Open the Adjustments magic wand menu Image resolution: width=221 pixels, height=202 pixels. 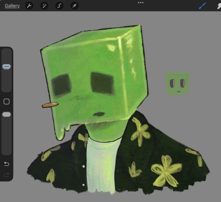pyautogui.click(x=44, y=6)
